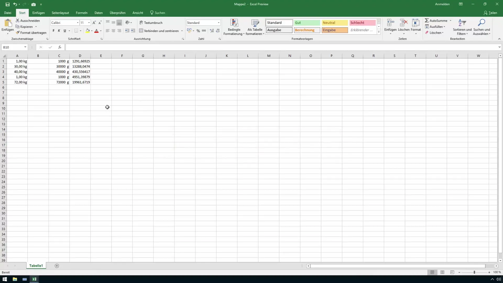Click the camera icon in quick access toolbar
Screen dimensions: 503x283
point(34,4)
